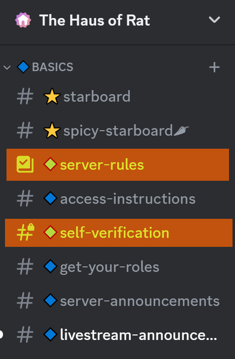Click The Haus of Rat server name
The height and width of the screenshot is (359, 235).
[x=95, y=21]
